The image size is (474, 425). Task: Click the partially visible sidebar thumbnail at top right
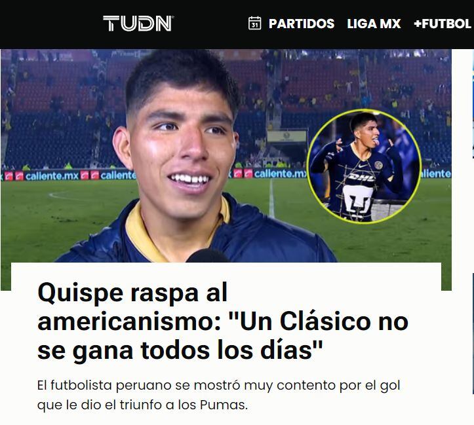(473, 104)
